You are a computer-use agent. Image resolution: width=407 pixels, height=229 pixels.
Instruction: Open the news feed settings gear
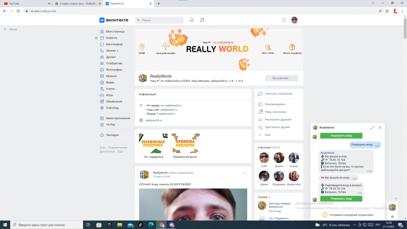pyautogui.click(x=96, y=38)
